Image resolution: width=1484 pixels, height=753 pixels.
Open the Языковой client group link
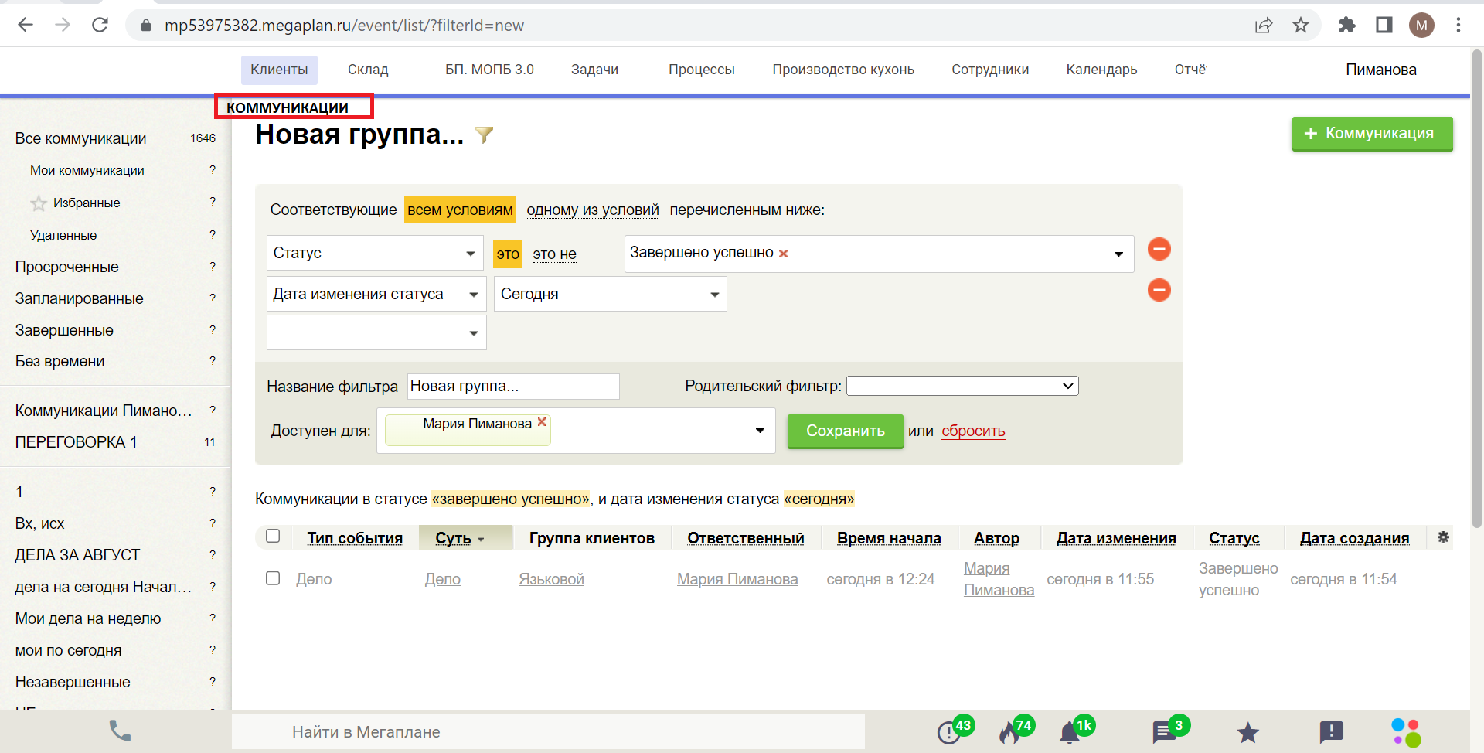click(x=551, y=579)
